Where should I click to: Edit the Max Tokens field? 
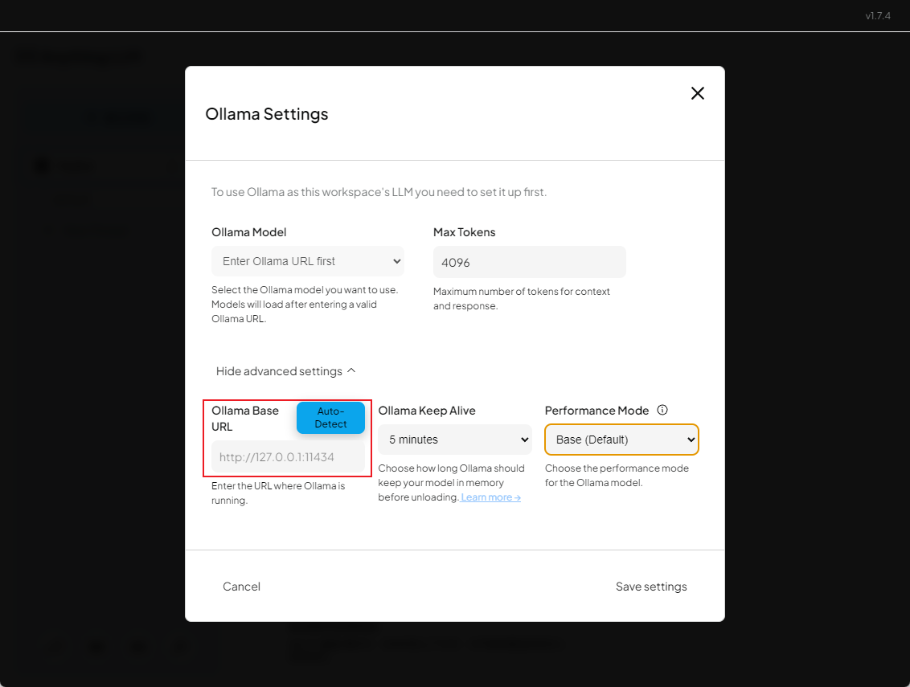pos(529,262)
